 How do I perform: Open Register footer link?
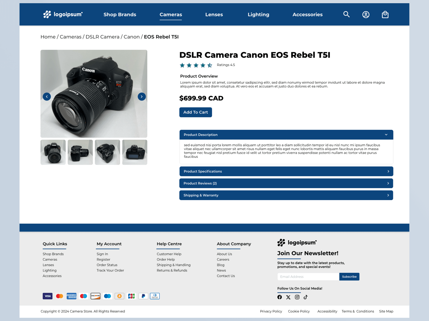click(x=103, y=259)
